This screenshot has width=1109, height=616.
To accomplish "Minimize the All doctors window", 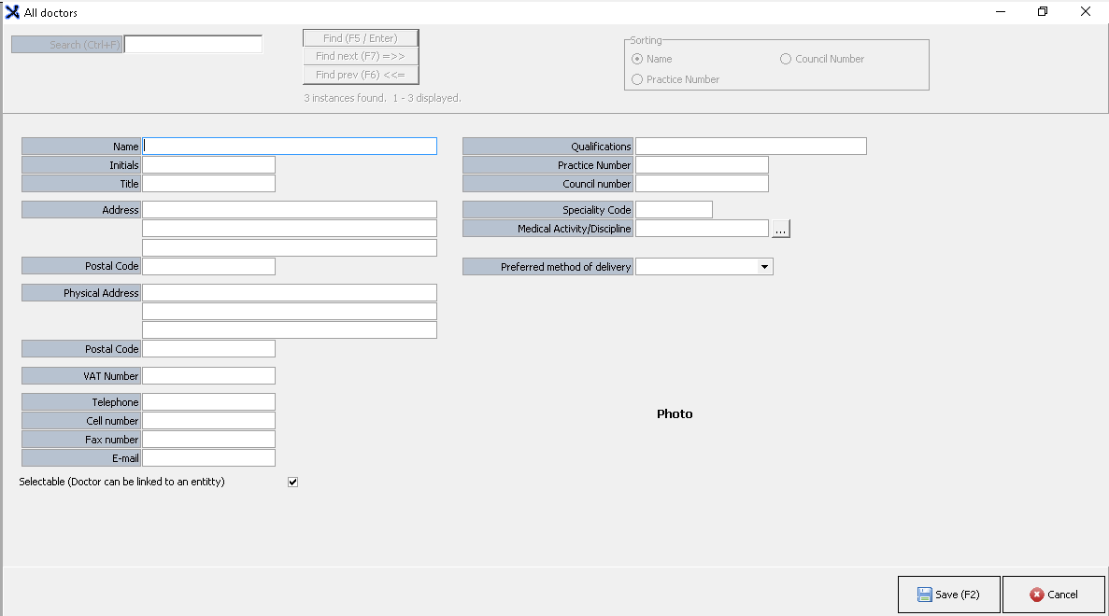I will (1000, 12).
